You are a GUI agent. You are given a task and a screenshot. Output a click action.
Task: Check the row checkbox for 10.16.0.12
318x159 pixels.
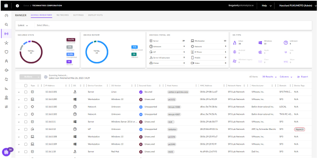point(26,129)
